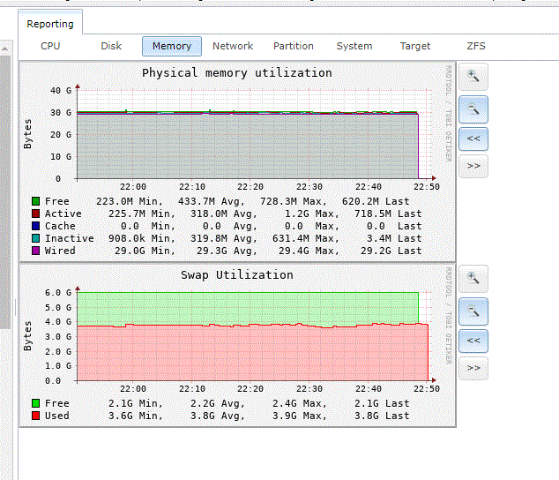Click the left panel vertical scrollbar thumb
Image resolution: width=559 pixels, height=480 pixels.
(x=5, y=191)
